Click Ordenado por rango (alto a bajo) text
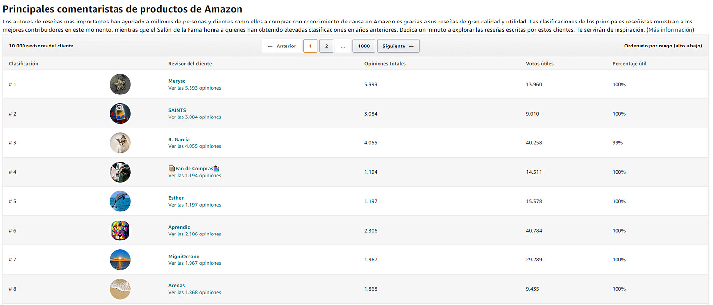This screenshot has height=305, width=713. [x=663, y=46]
